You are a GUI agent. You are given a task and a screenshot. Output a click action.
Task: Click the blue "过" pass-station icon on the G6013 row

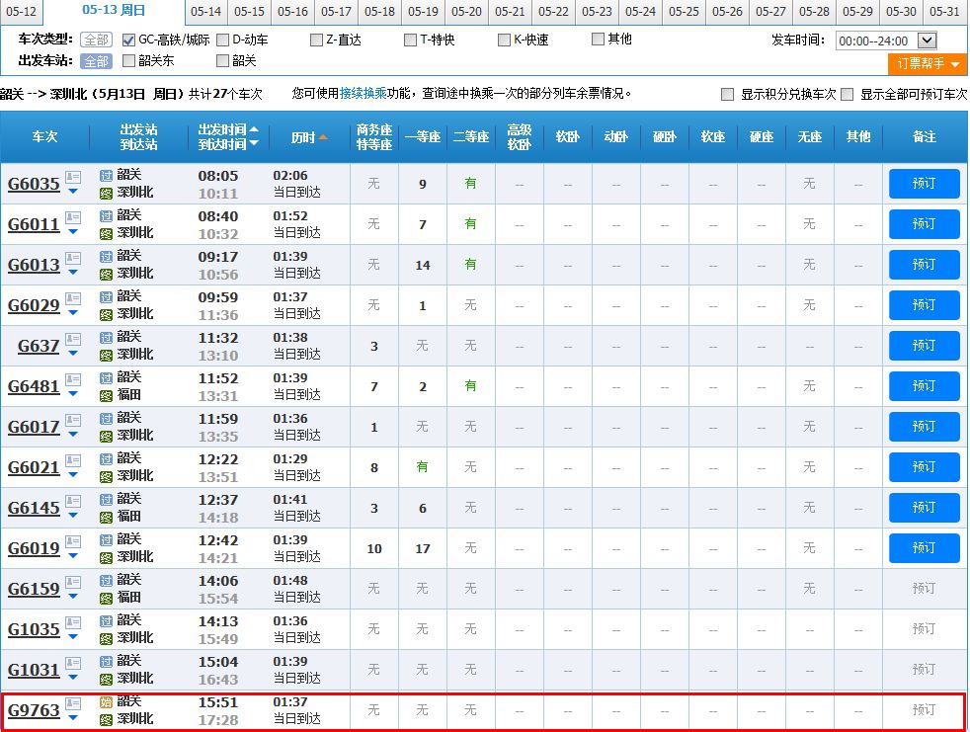(107, 256)
